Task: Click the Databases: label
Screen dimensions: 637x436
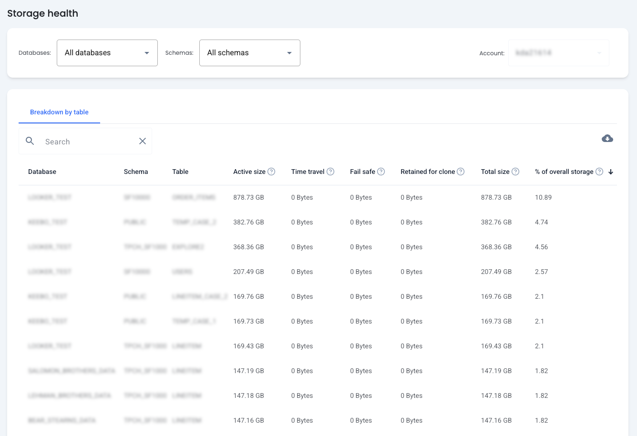Action: 35,53
